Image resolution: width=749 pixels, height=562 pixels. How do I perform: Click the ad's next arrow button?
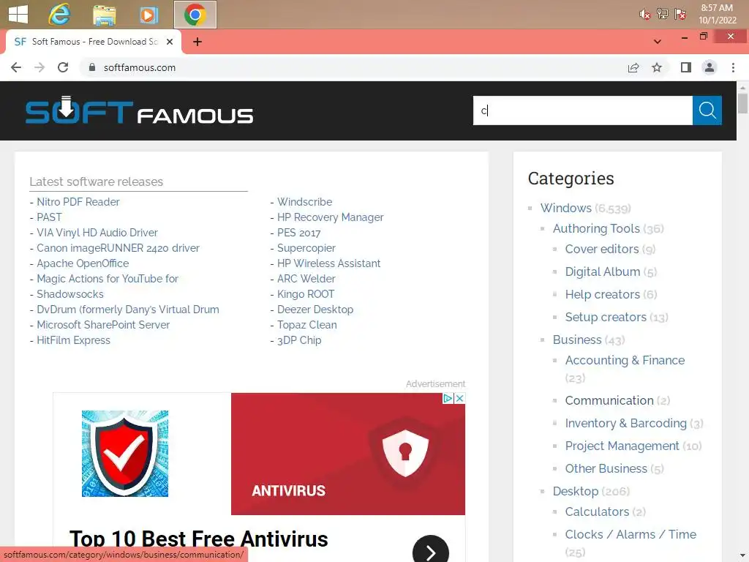tap(430, 552)
